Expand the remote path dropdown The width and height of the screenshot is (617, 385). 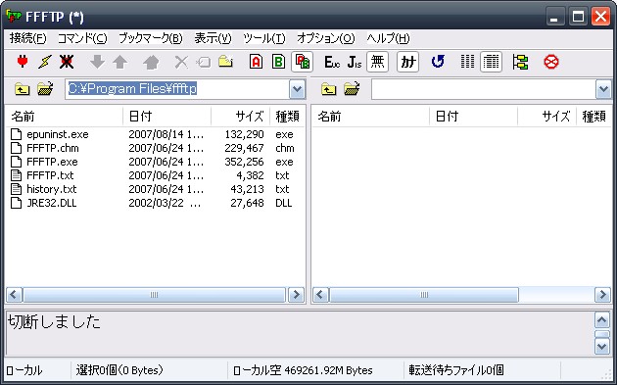pyautogui.click(x=603, y=89)
